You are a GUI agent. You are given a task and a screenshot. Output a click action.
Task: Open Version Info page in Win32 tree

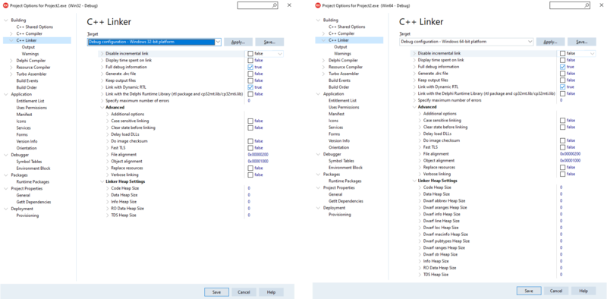pyautogui.click(x=27, y=141)
